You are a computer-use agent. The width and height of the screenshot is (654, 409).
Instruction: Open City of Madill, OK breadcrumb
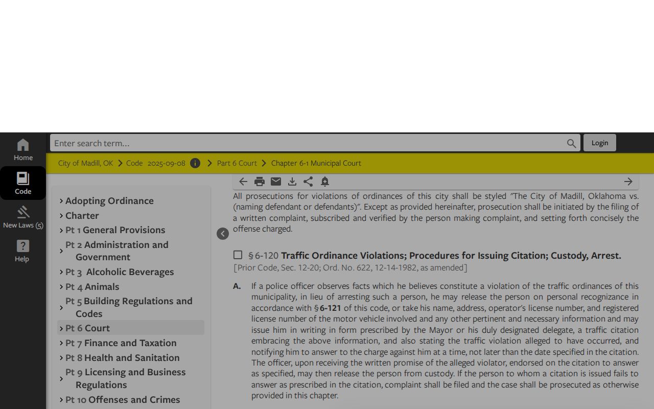(85, 163)
